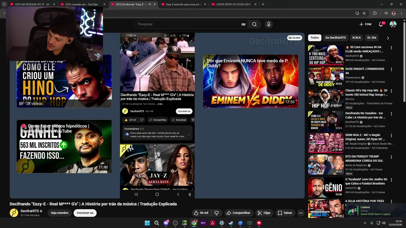Viewport: 406px width, 228px height.
Task: Open the 50 Cent IN DA CLUB video thumbnail
Action: tap(326, 55)
